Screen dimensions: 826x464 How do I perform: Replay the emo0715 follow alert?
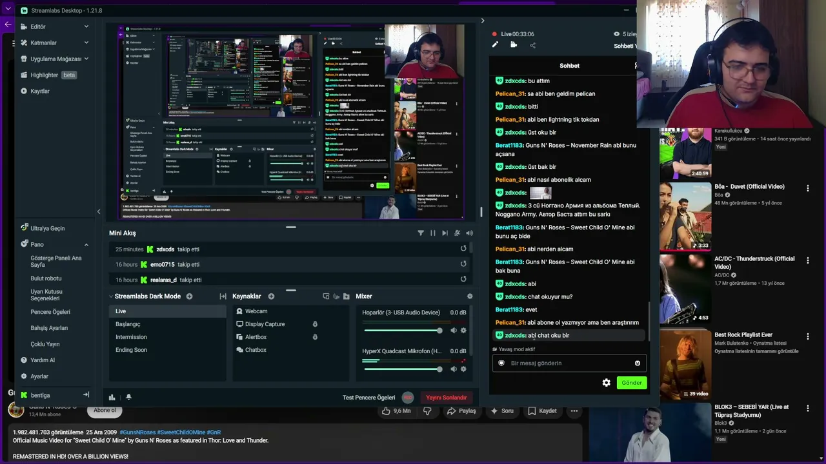point(463,264)
